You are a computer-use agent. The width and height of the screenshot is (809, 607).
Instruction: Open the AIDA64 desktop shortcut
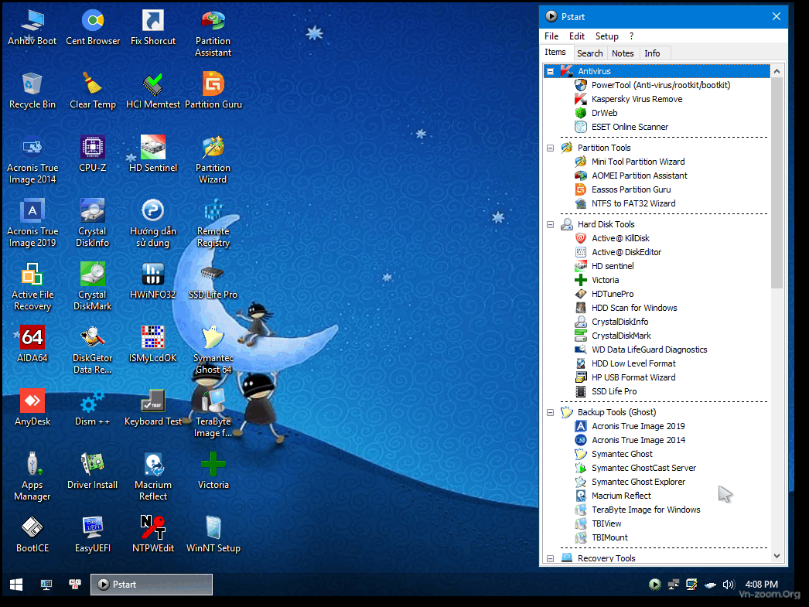32,338
